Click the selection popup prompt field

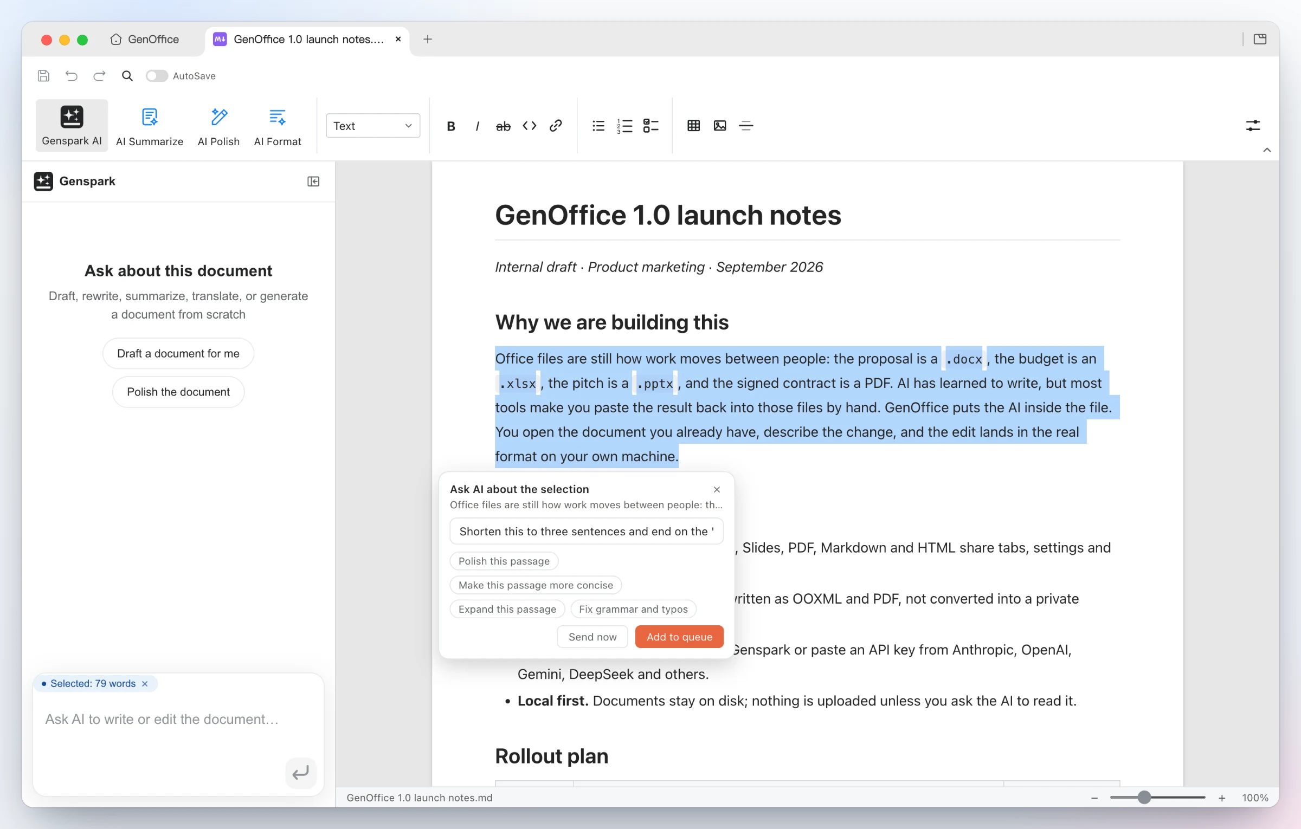coord(587,532)
